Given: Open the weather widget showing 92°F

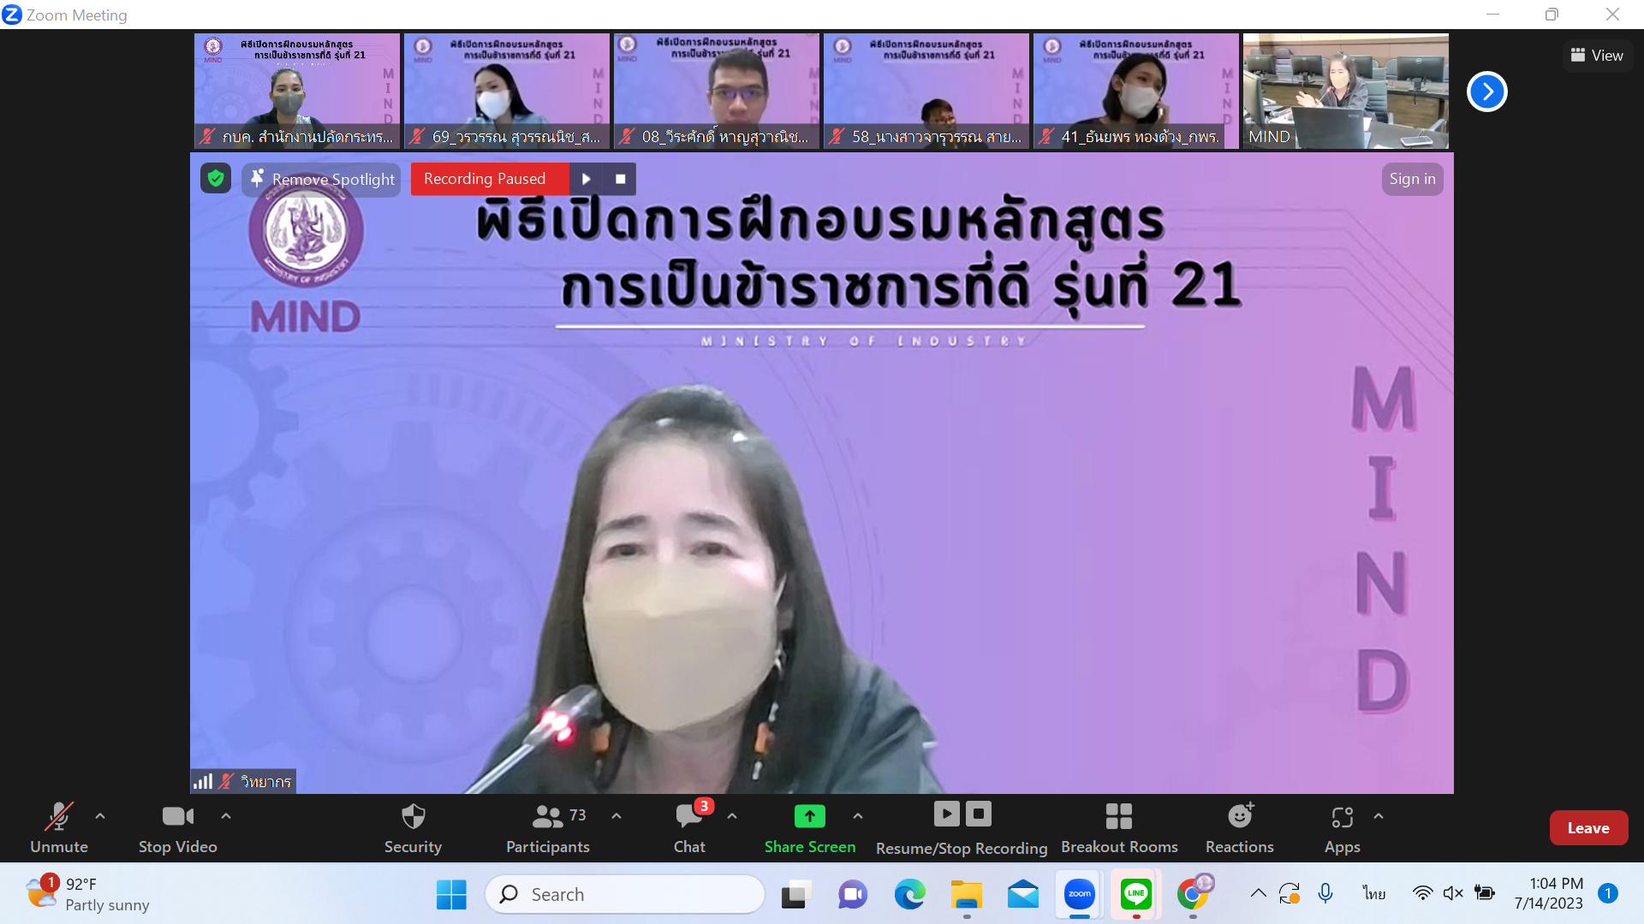Looking at the screenshot, I should click(86, 894).
